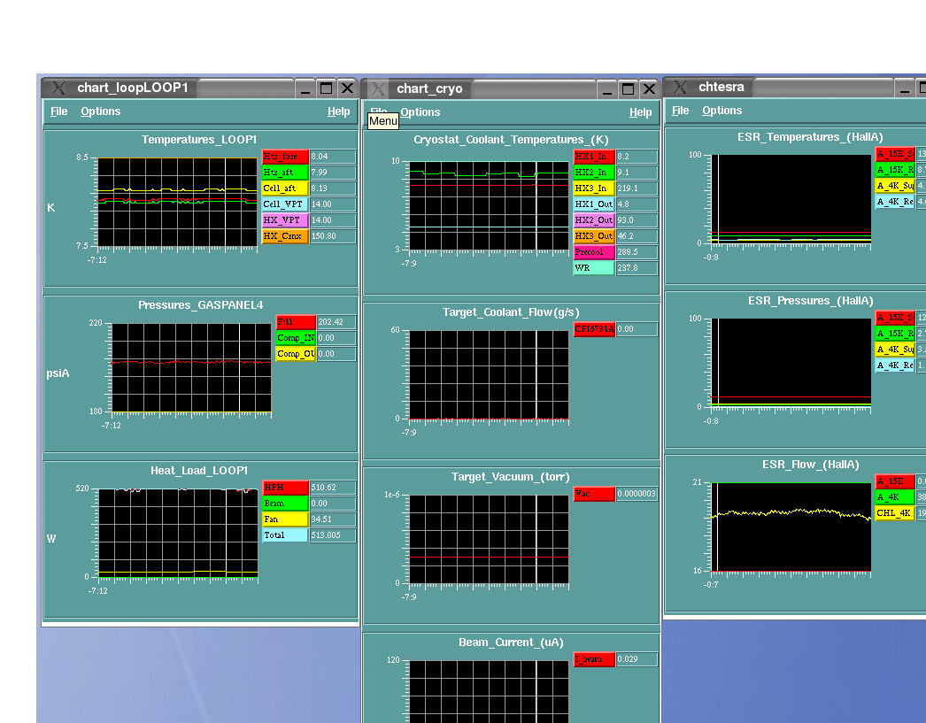Select red A_15K legend in ESR_Temperatures chart
This screenshot has height=723, width=926.
895,154
